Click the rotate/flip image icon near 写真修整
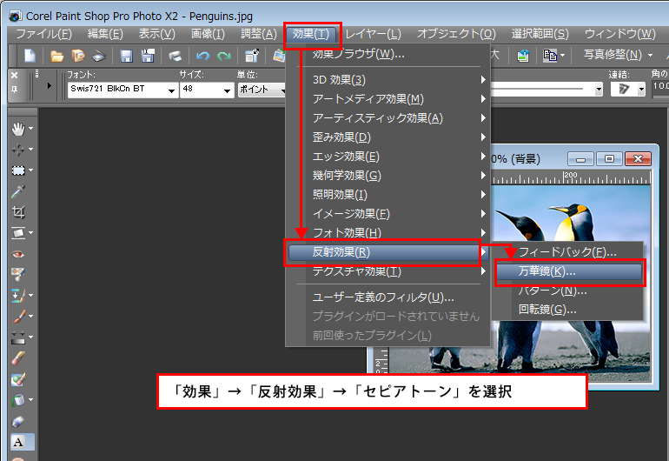The height and width of the screenshot is (461, 669). coord(523,56)
